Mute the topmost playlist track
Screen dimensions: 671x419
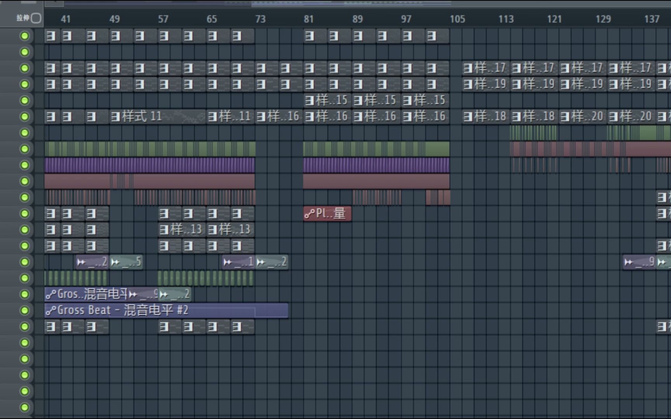pos(24,36)
